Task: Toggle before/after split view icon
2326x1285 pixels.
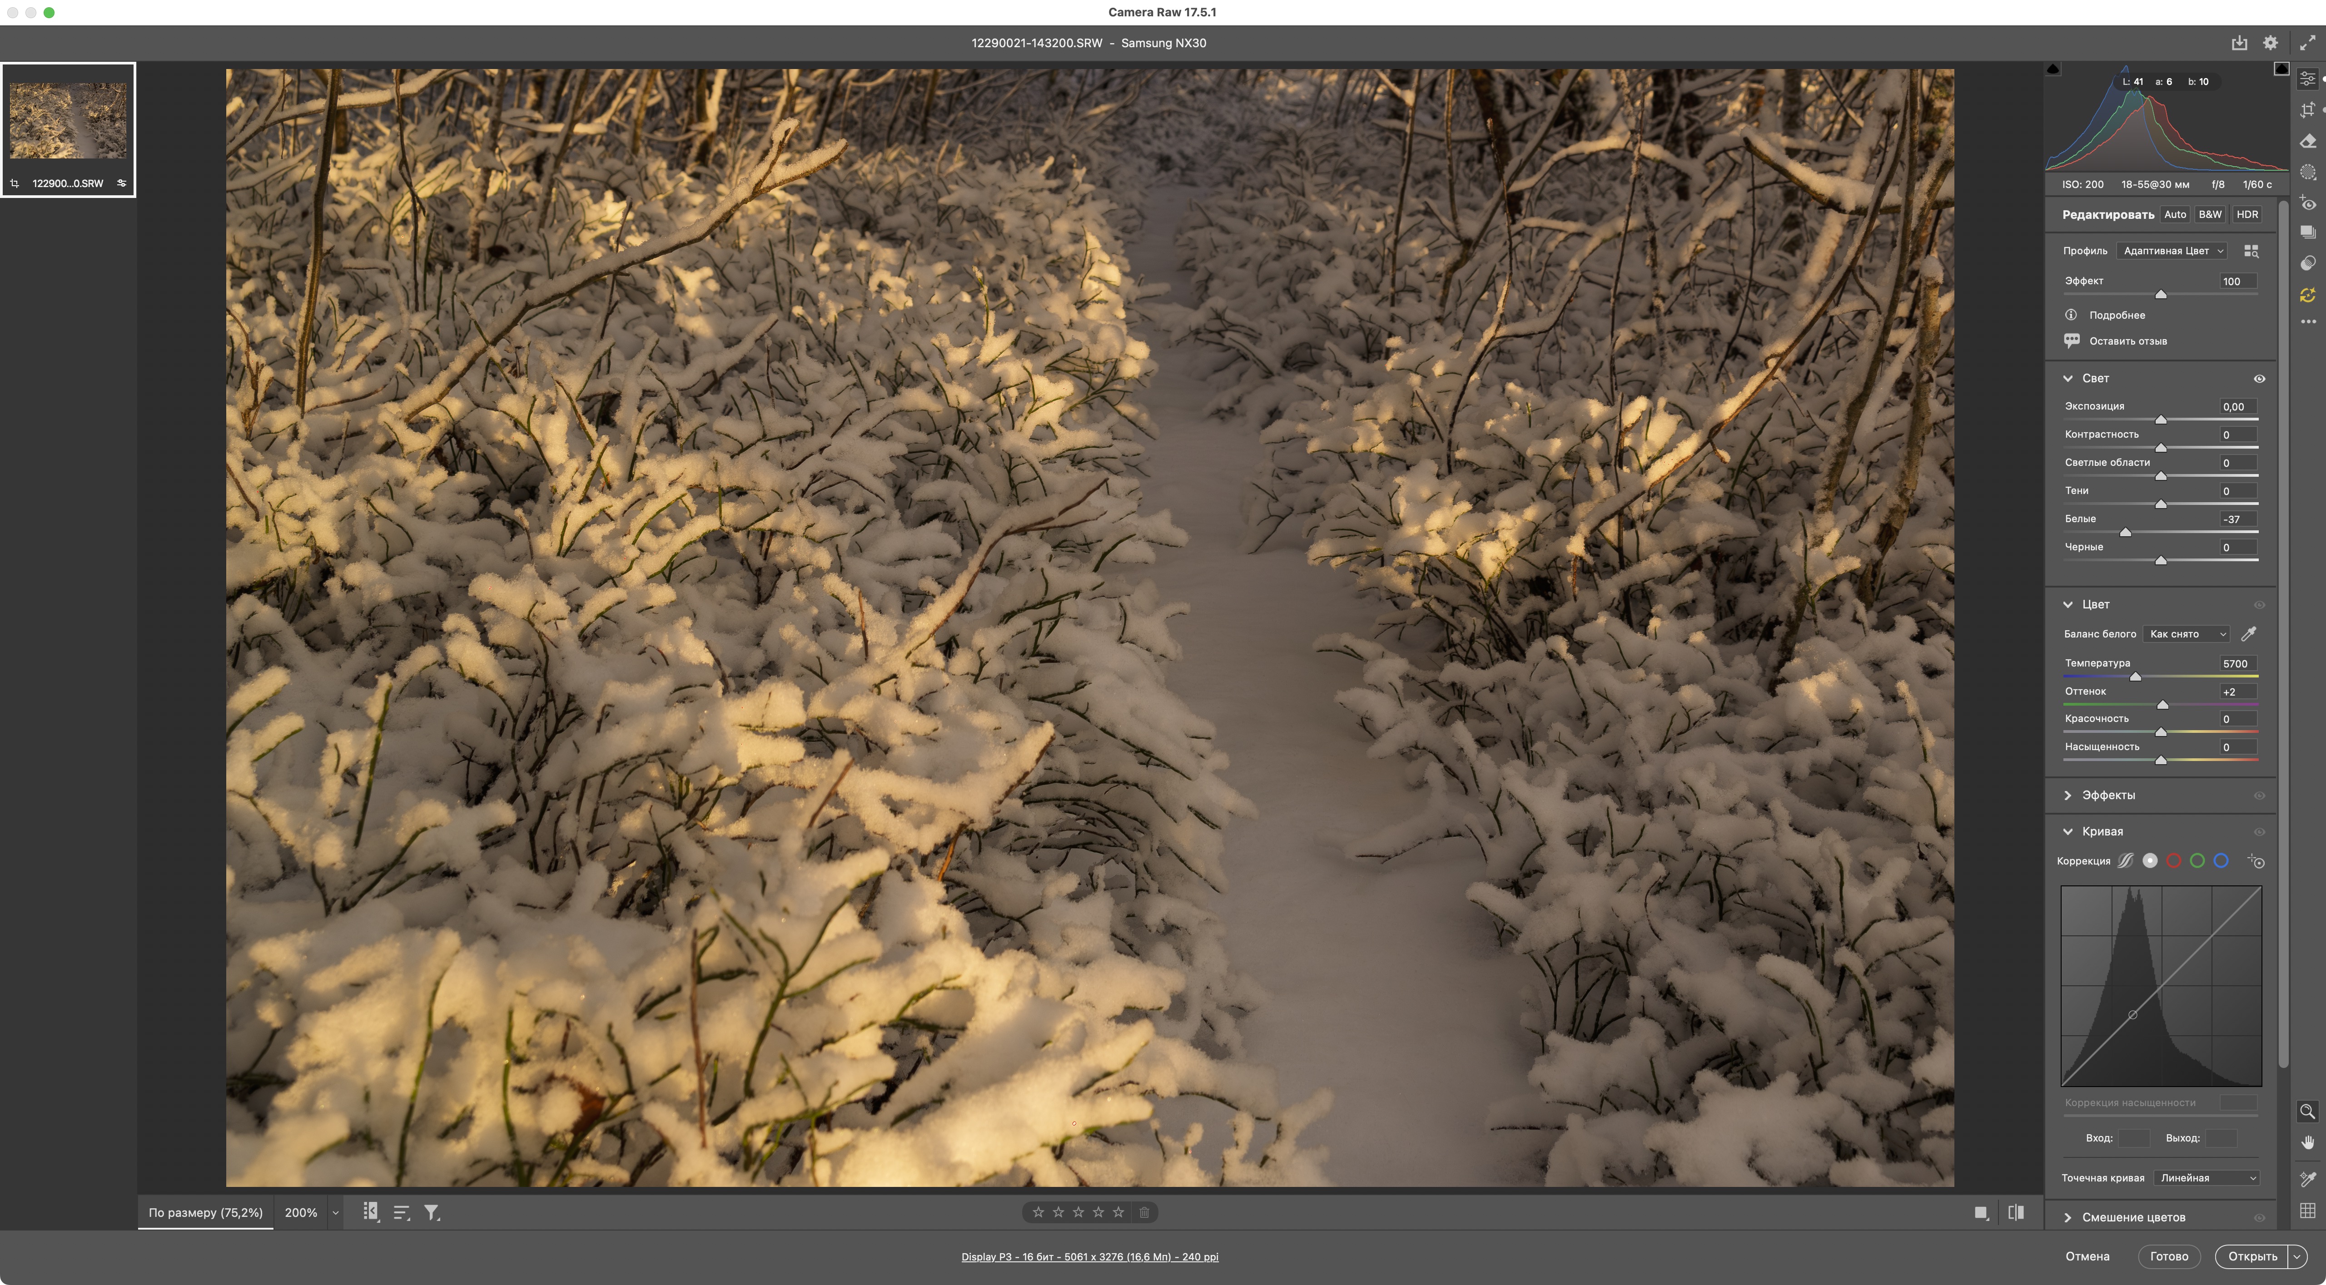Action: 2015,1213
